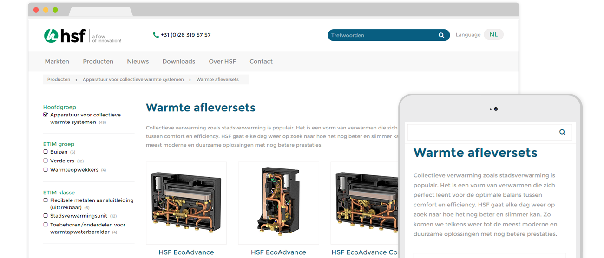Click the second HSF EcoAdvance product title
Screen dimensions: 604x258
click(278, 252)
